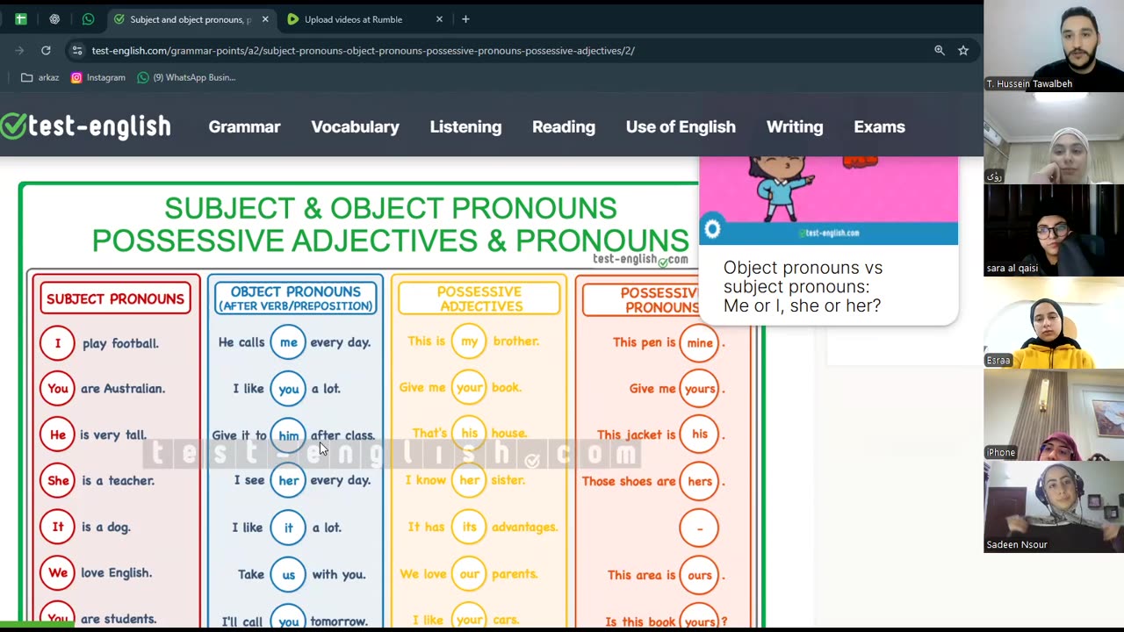Open the Grammar menu
The image size is (1124, 632).
pyautogui.click(x=244, y=126)
